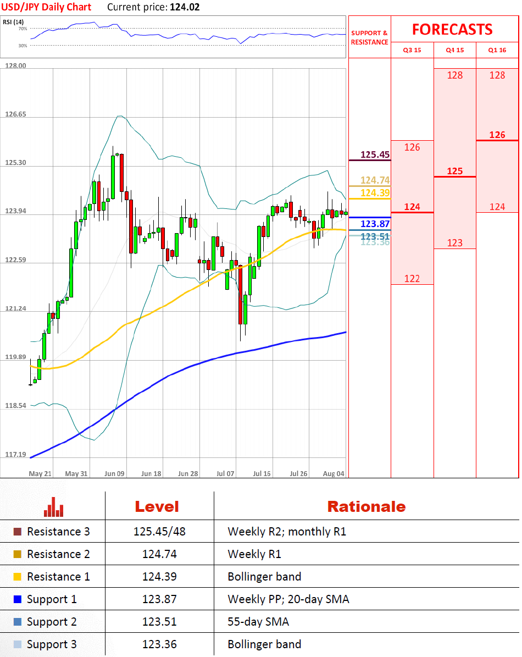Click the Jun 09 date on the time axis
This screenshot has width=522, height=657.
click(114, 473)
